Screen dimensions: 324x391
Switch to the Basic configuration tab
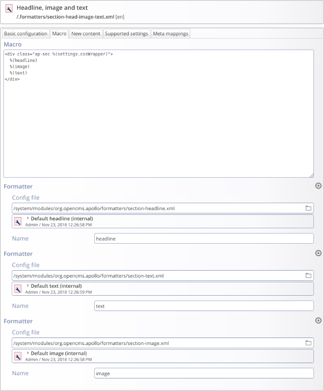tap(26, 33)
